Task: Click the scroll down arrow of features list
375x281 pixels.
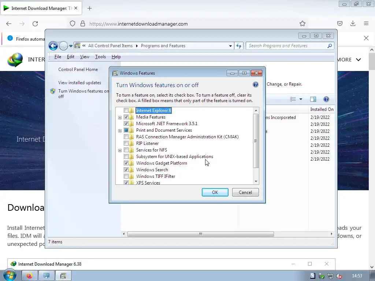Action: 256,181
